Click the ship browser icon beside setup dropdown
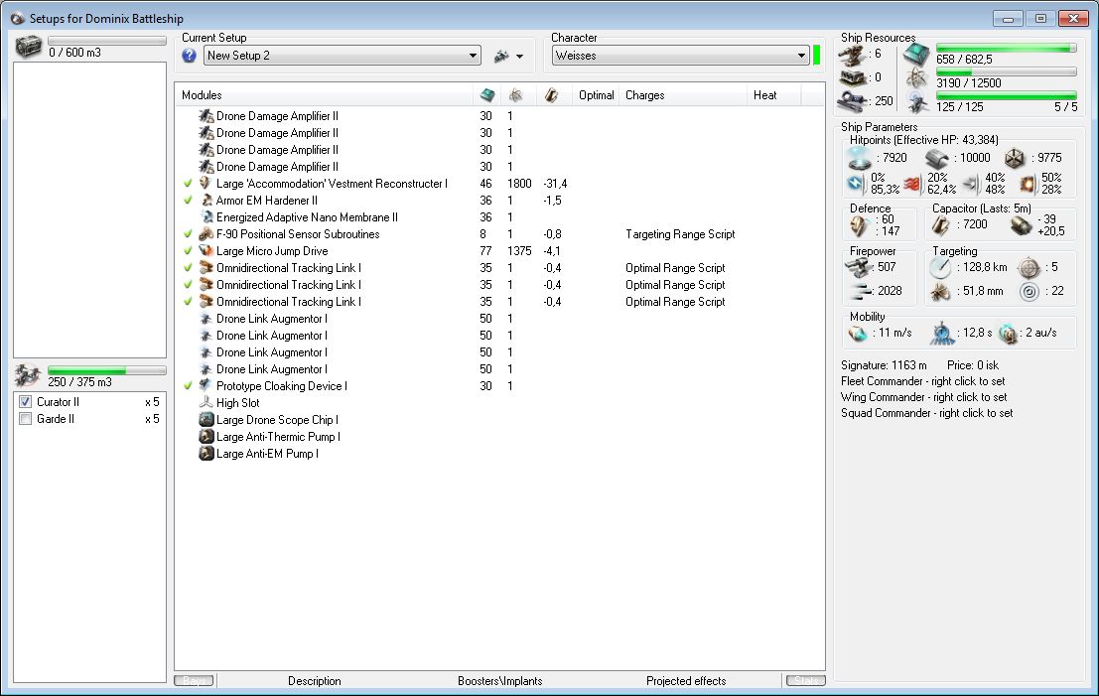Screen dimensions: 1099x696 tap(501, 56)
